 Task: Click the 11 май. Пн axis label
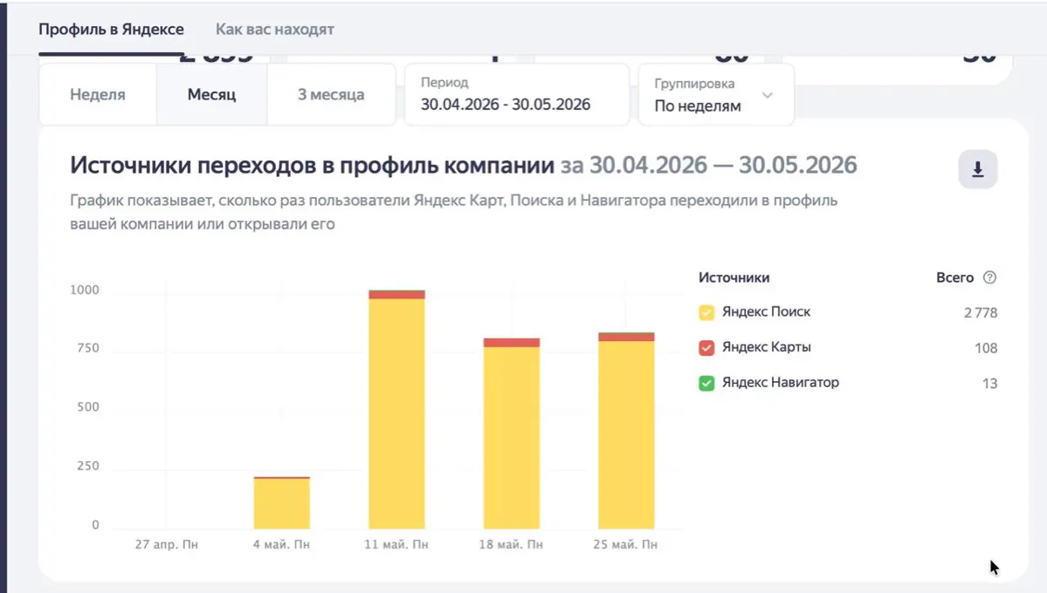pyautogui.click(x=396, y=544)
